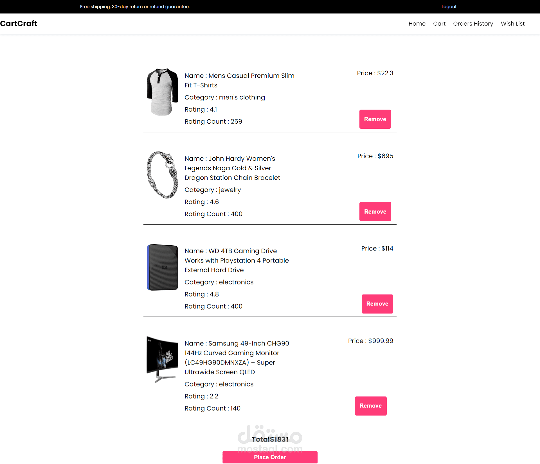This screenshot has width=540, height=464.
Task: Open Orders History in the navbar
Action: pos(473,24)
